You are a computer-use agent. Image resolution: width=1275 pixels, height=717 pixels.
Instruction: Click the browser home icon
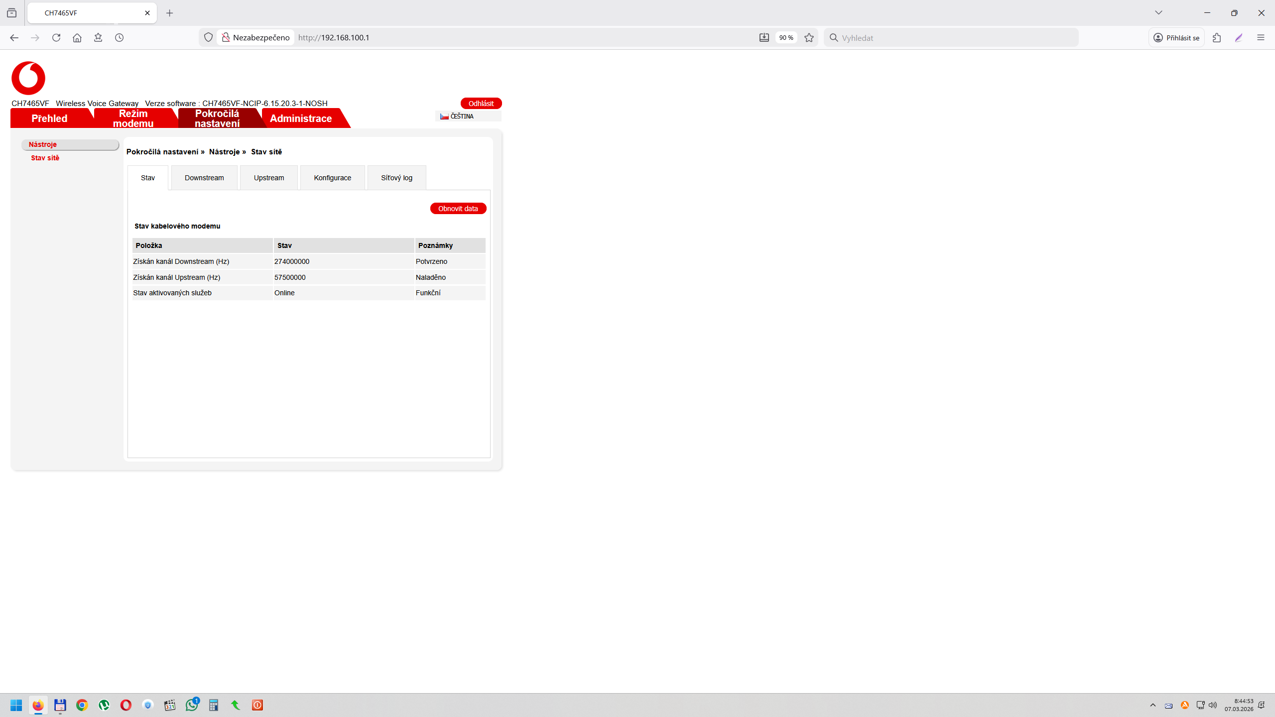tap(77, 38)
